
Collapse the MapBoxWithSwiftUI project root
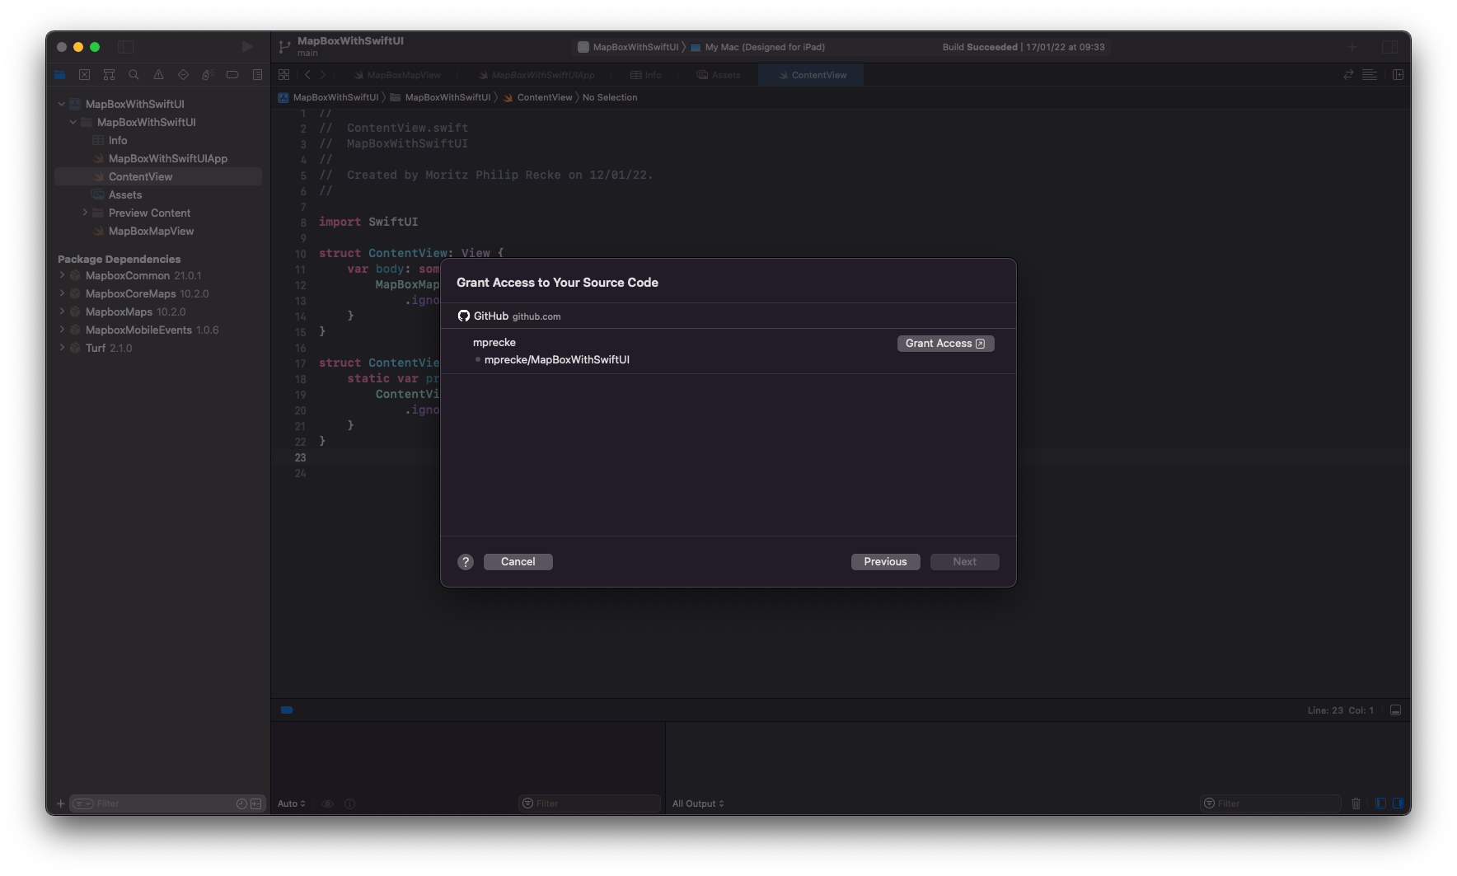[61, 104]
